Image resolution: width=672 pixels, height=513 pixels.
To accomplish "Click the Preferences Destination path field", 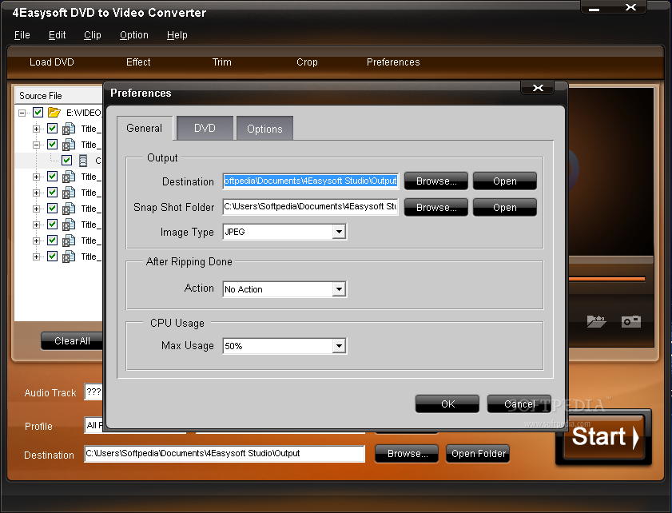I will (x=311, y=181).
